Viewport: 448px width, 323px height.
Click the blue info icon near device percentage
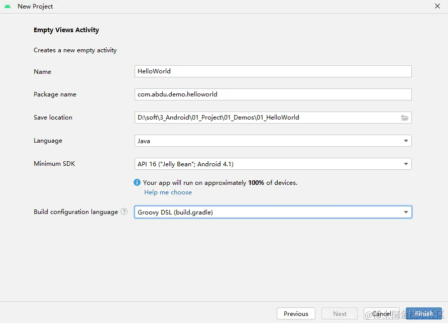[137, 182]
